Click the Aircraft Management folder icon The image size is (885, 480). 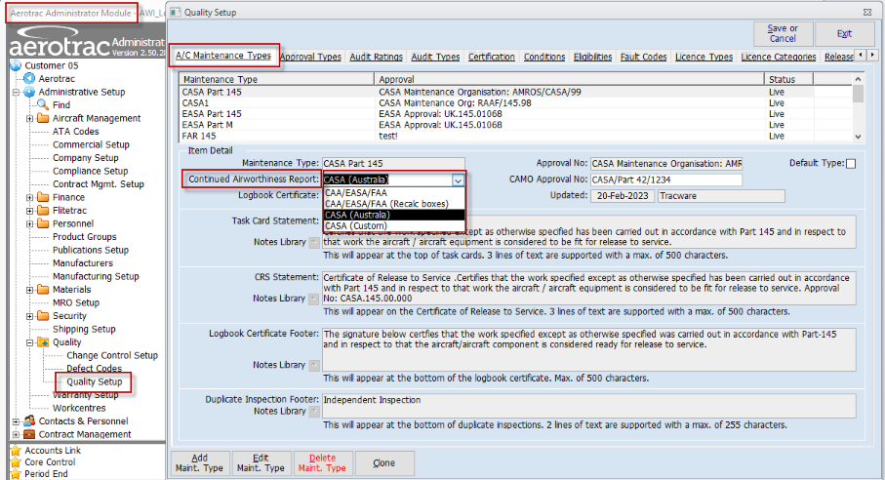[43, 118]
